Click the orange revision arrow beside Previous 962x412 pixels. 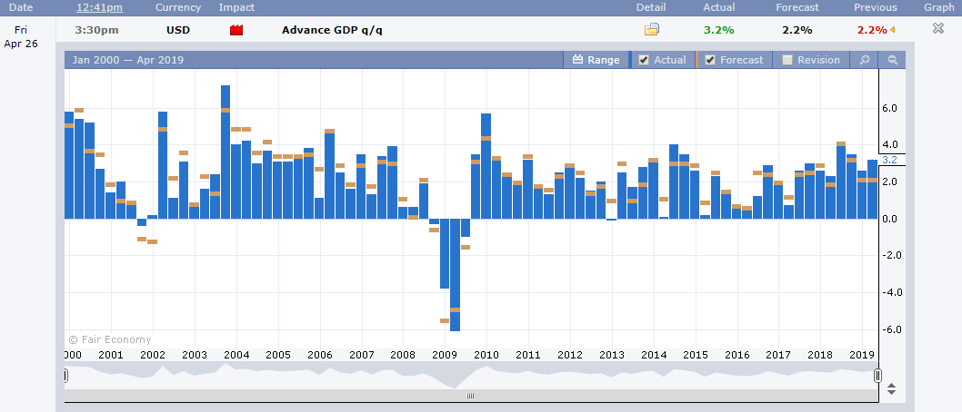pos(892,29)
